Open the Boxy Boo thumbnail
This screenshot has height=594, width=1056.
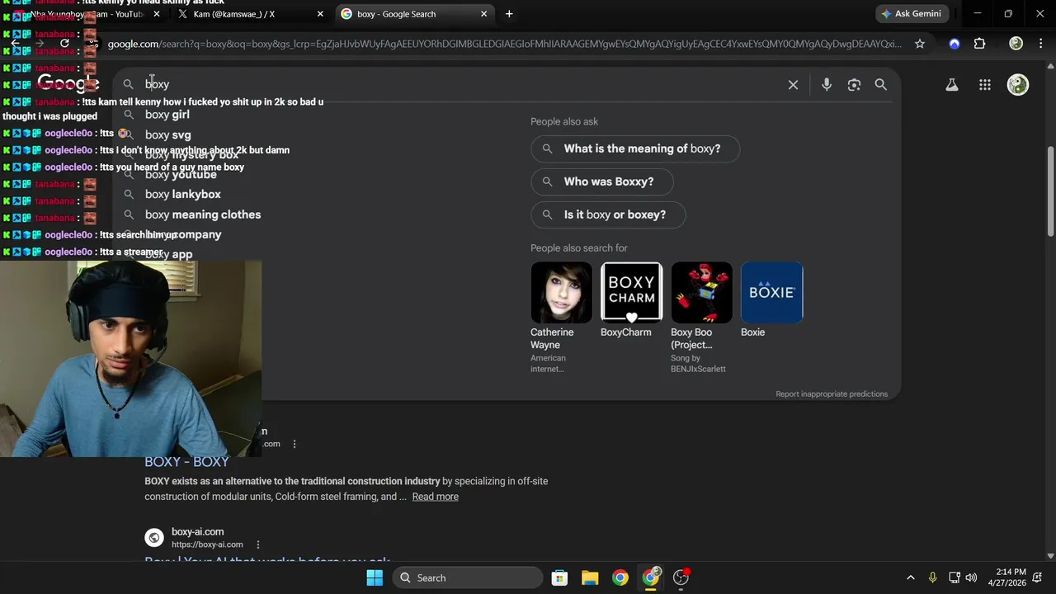coord(702,293)
